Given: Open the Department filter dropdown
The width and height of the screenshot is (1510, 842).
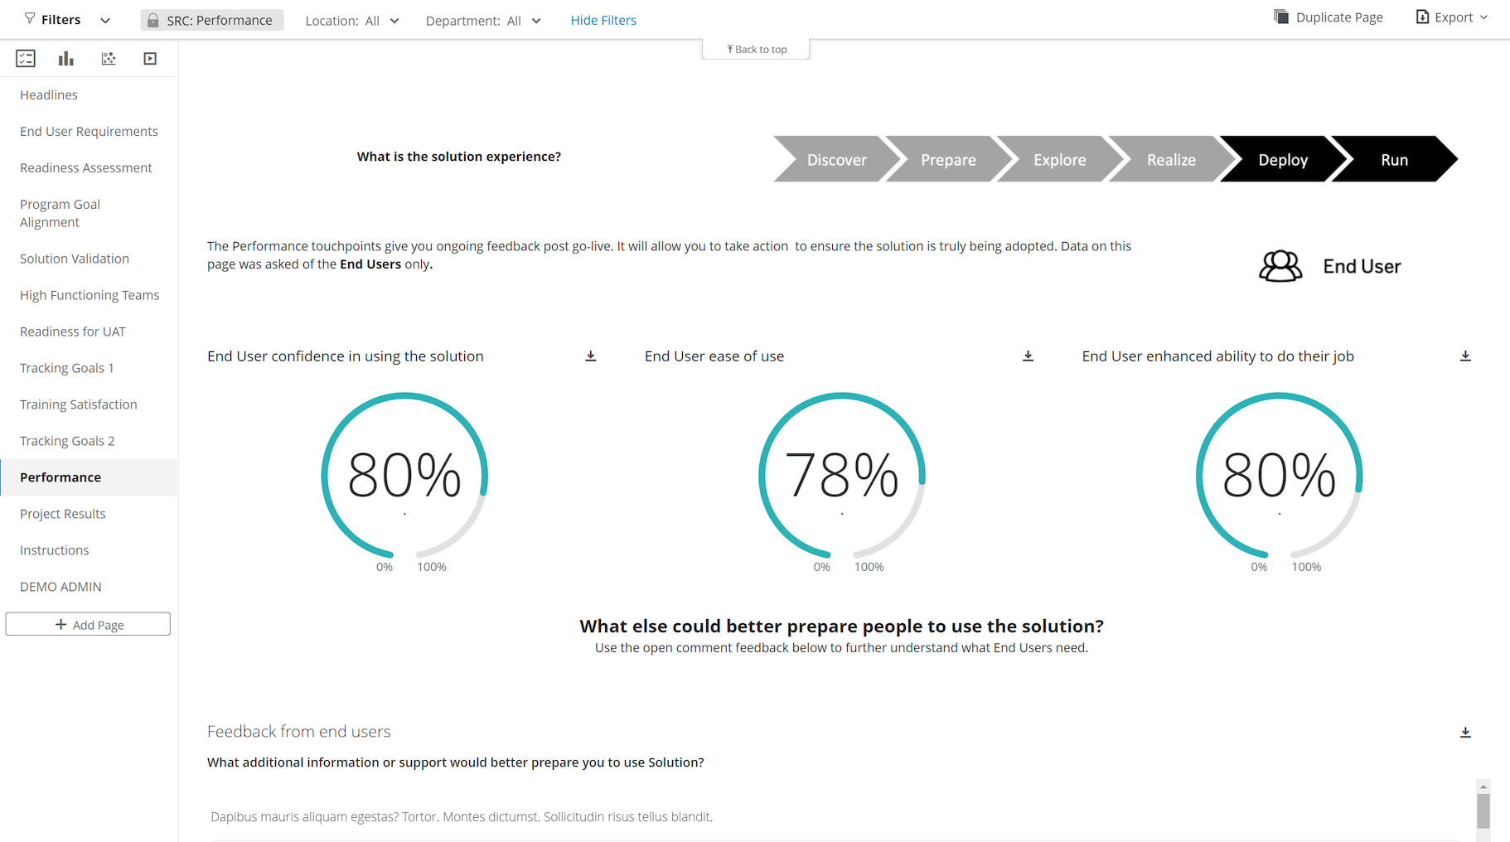Looking at the screenshot, I should (x=483, y=21).
